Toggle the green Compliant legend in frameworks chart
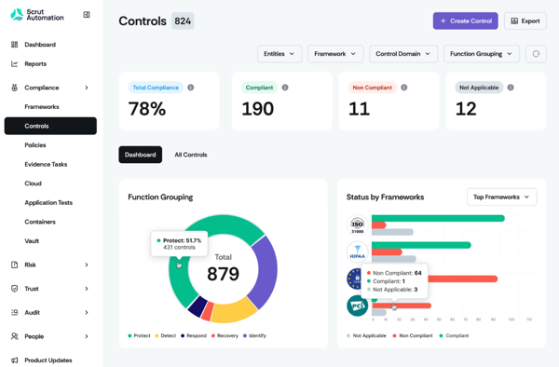 tap(454, 335)
